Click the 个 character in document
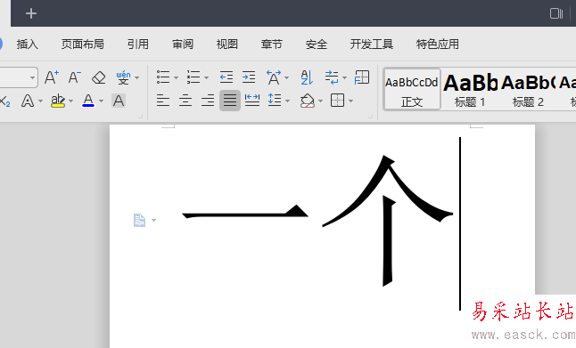The height and width of the screenshot is (348, 576). [x=388, y=221]
